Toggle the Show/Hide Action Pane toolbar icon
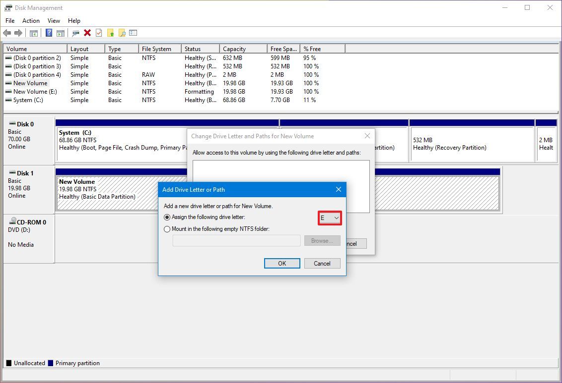This screenshot has height=383, width=562. click(x=61, y=33)
